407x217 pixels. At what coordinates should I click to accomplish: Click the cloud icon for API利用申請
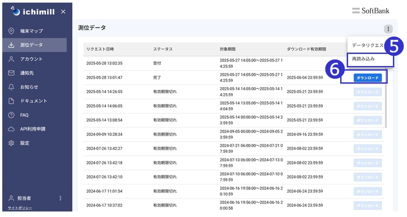pos(11,129)
